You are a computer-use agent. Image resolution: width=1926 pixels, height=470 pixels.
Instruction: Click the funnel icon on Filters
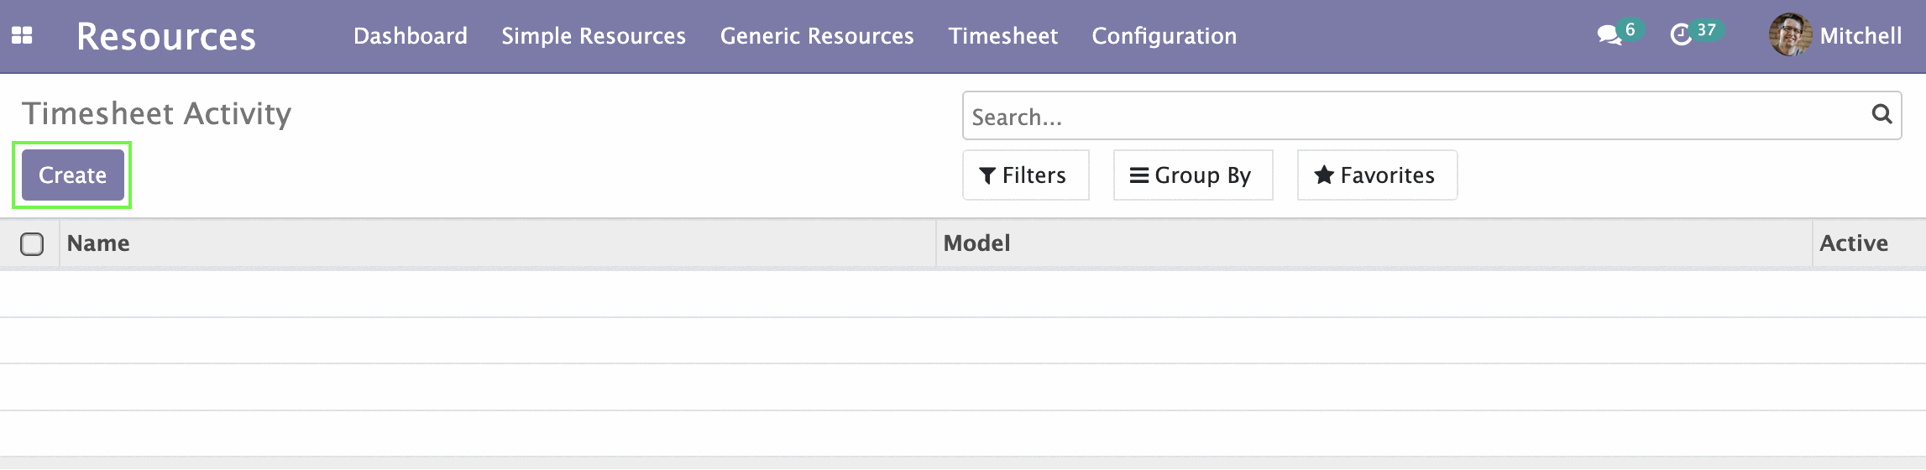pyautogui.click(x=988, y=175)
